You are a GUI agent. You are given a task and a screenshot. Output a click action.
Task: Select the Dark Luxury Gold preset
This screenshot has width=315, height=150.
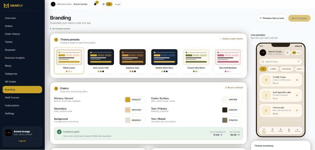coord(101,61)
